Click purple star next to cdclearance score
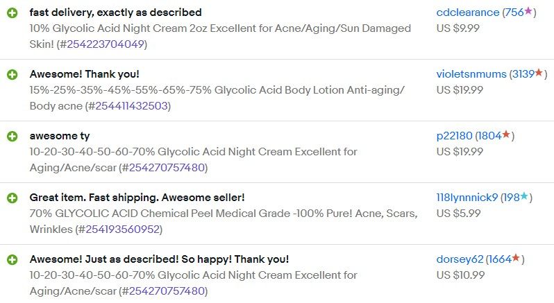This screenshot has height=303, width=554. (528, 12)
